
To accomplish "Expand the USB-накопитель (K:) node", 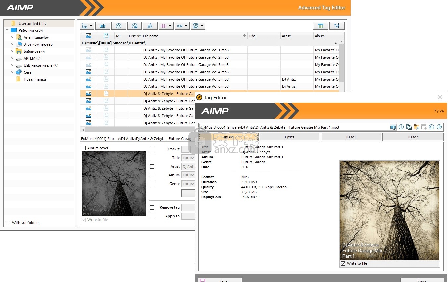I will pyautogui.click(x=12, y=65).
